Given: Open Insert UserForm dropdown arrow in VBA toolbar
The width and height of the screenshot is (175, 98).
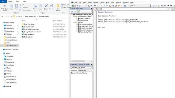Looking at the screenshot, I should (77, 6).
